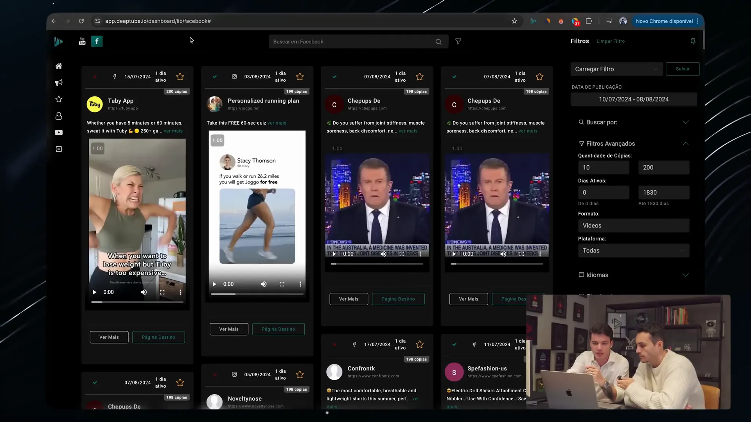
Task: Fullscreen the running plan video
Action: [x=282, y=284]
